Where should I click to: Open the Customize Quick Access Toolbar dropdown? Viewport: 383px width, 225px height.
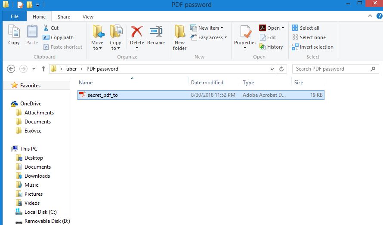[x=37, y=5]
